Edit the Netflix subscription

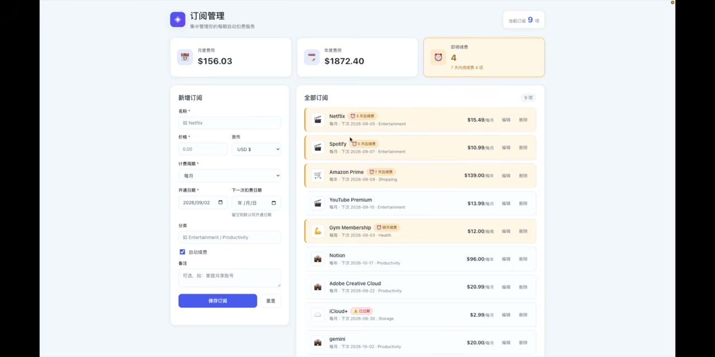[x=506, y=120]
